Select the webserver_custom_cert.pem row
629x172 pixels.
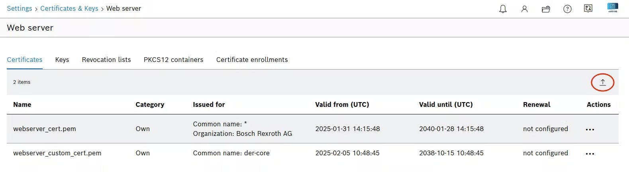point(57,153)
